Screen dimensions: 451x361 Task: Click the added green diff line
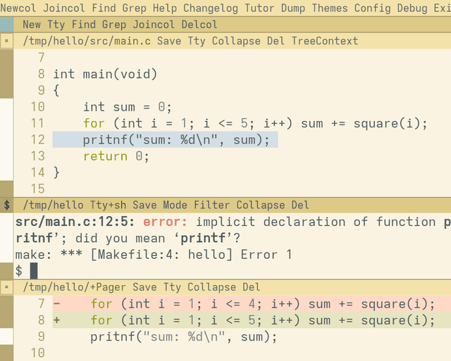point(252,320)
